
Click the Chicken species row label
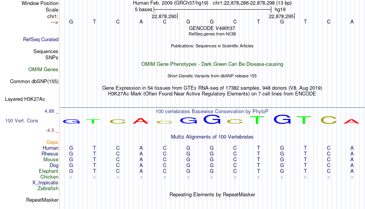point(49,177)
